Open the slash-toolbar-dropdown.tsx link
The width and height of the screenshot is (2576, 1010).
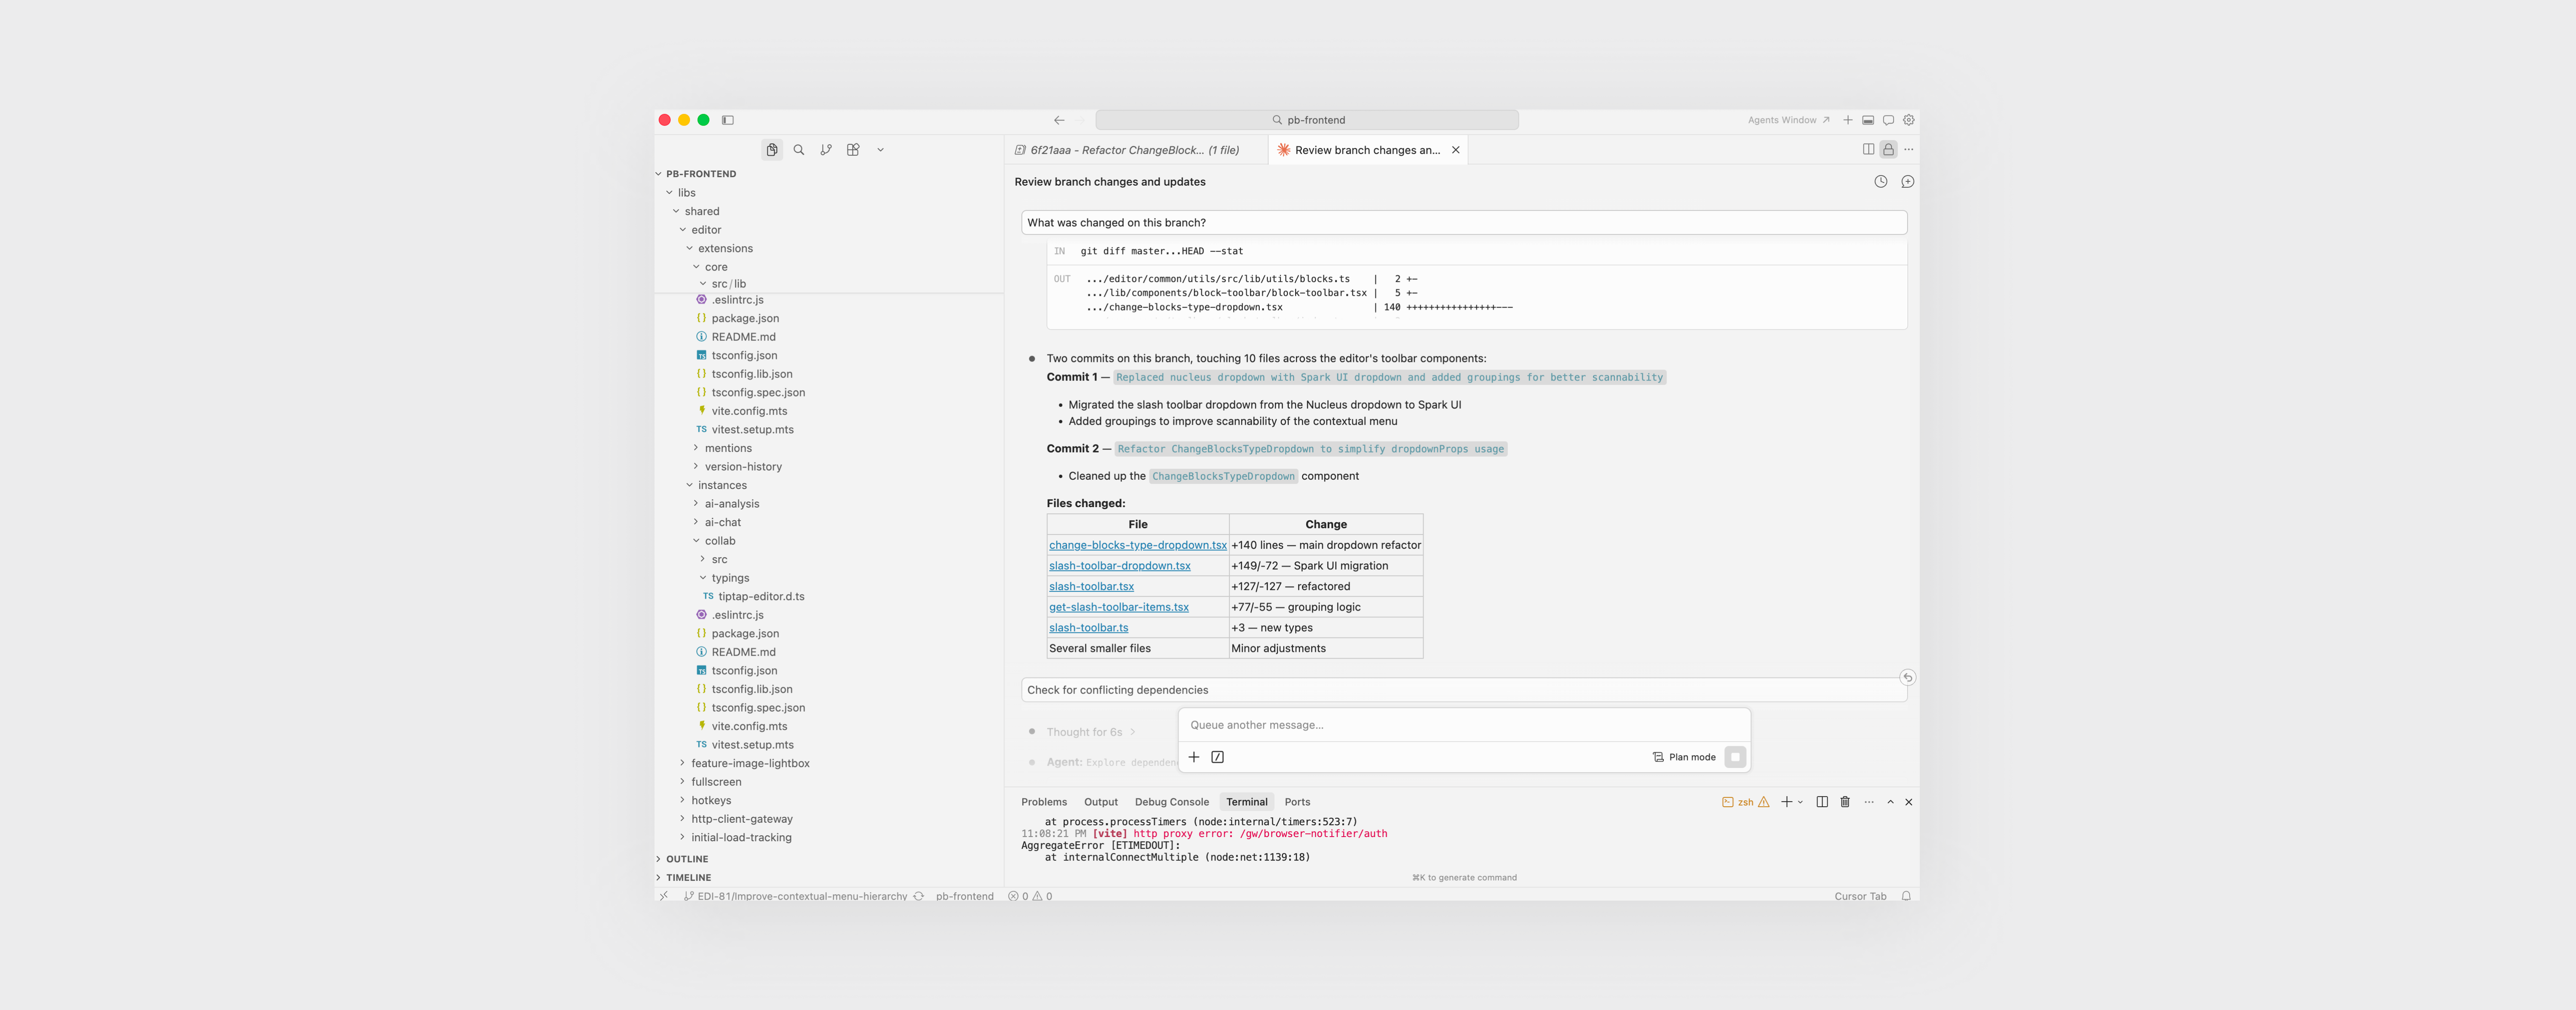1119,566
